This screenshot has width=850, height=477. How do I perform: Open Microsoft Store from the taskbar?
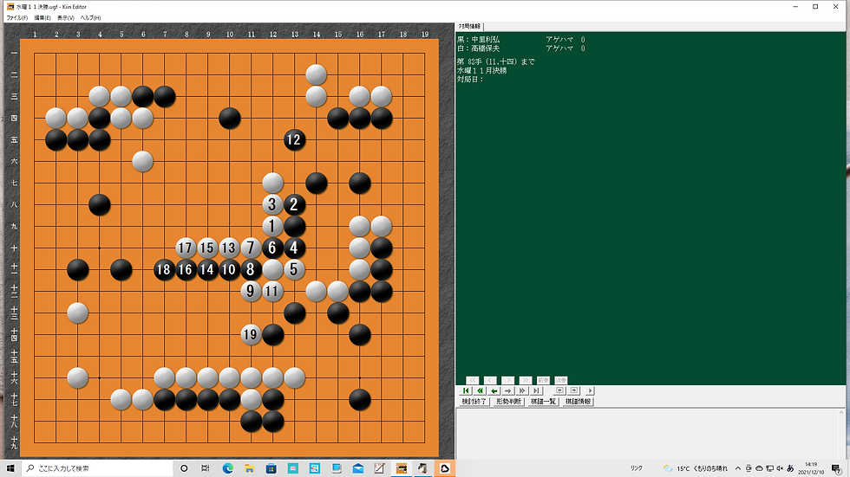click(271, 468)
